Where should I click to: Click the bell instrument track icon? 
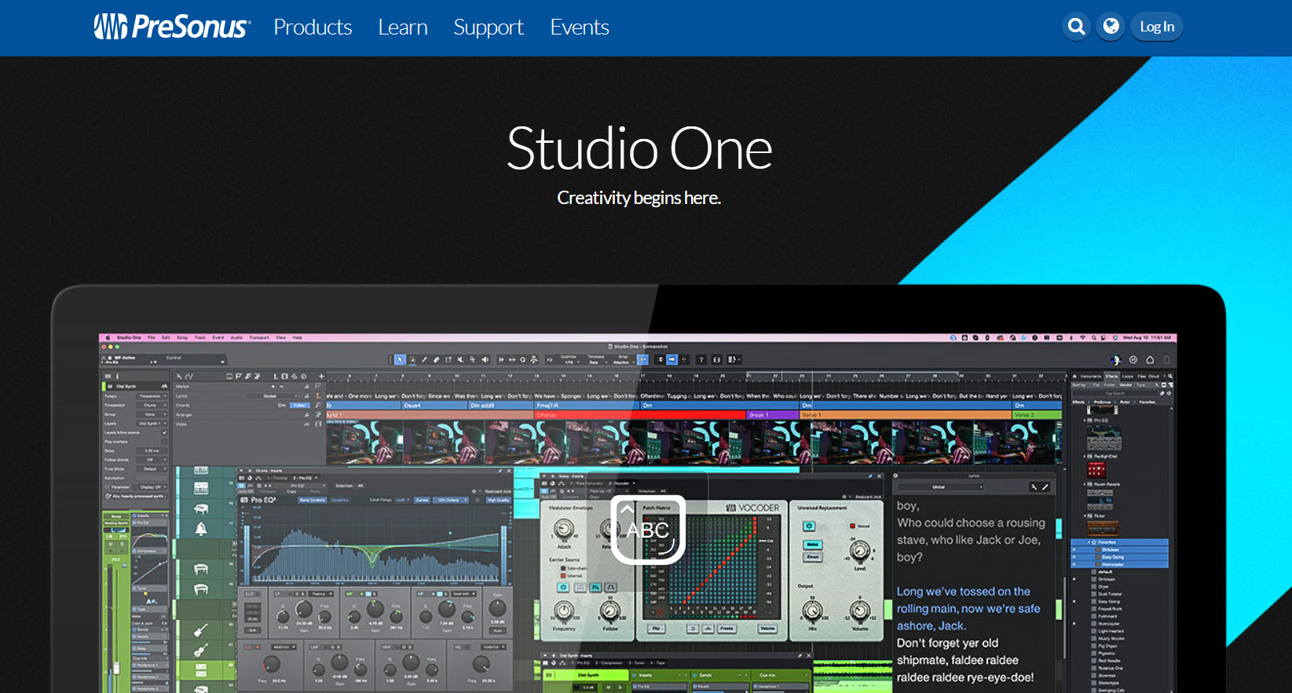[201, 528]
